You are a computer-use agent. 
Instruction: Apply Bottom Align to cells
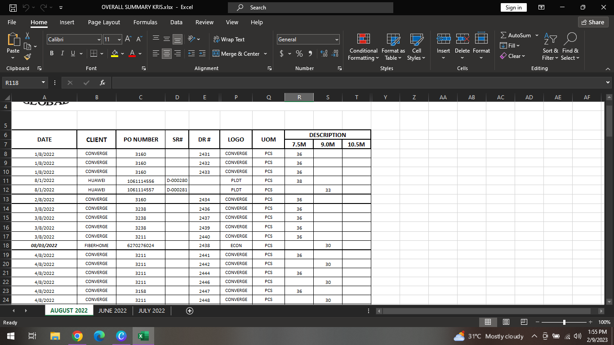(x=178, y=40)
